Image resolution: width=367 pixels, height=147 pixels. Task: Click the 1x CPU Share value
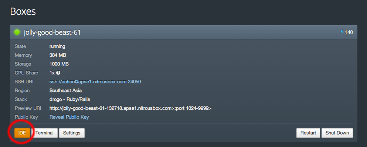52,73
